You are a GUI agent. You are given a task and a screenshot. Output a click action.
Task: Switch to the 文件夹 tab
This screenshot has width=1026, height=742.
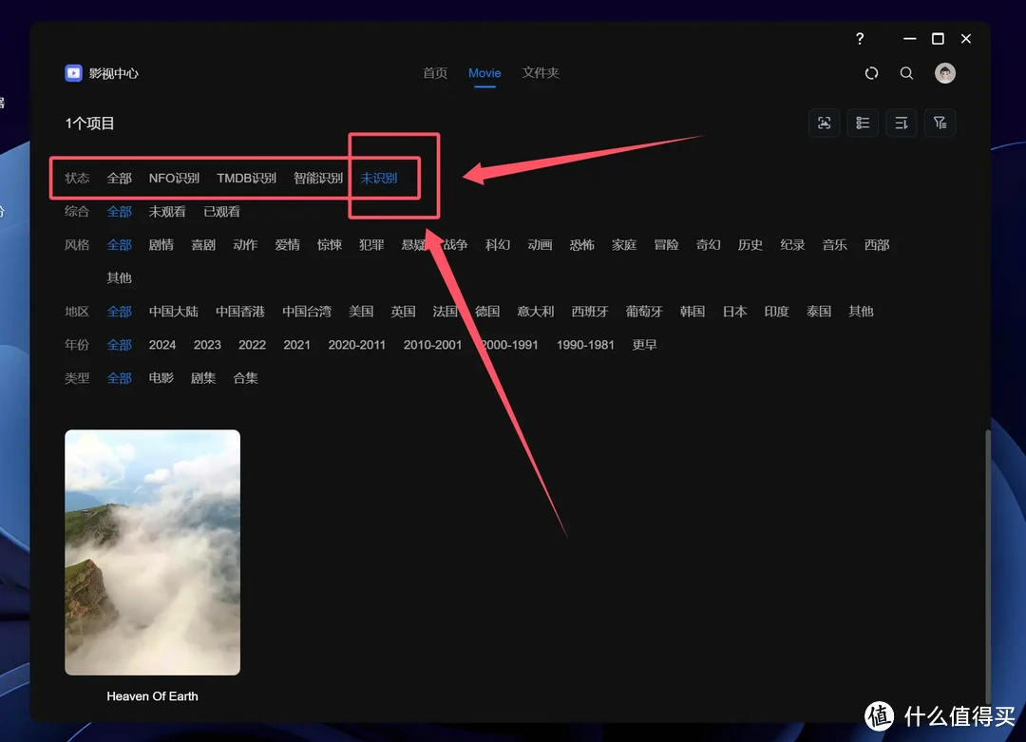coord(541,73)
